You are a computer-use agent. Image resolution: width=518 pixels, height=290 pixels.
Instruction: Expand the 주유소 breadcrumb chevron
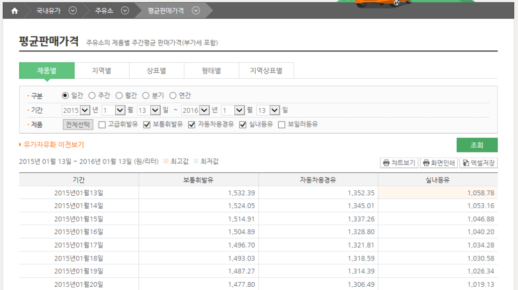coord(125,11)
